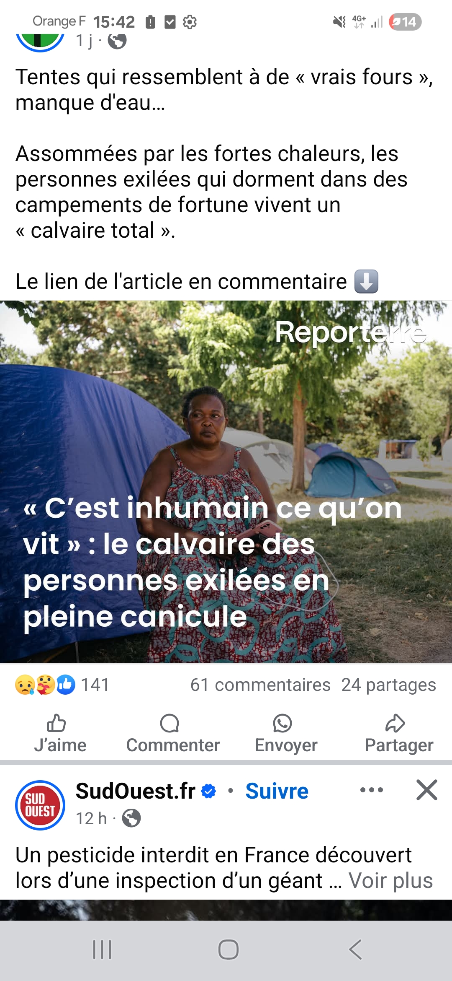Open SudOuest.fr three-dot options menu

(x=372, y=790)
